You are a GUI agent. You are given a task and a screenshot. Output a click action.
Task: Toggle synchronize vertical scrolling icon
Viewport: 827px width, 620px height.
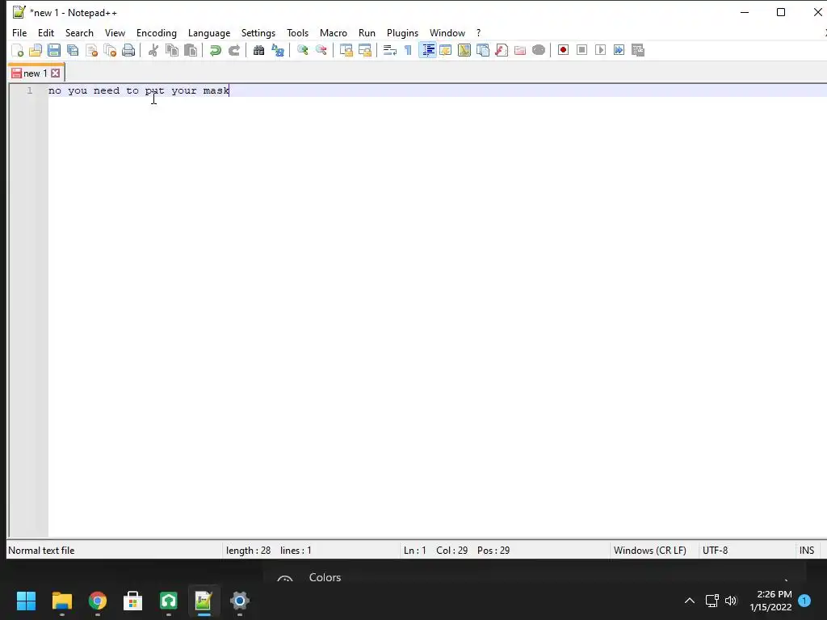pos(346,50)
